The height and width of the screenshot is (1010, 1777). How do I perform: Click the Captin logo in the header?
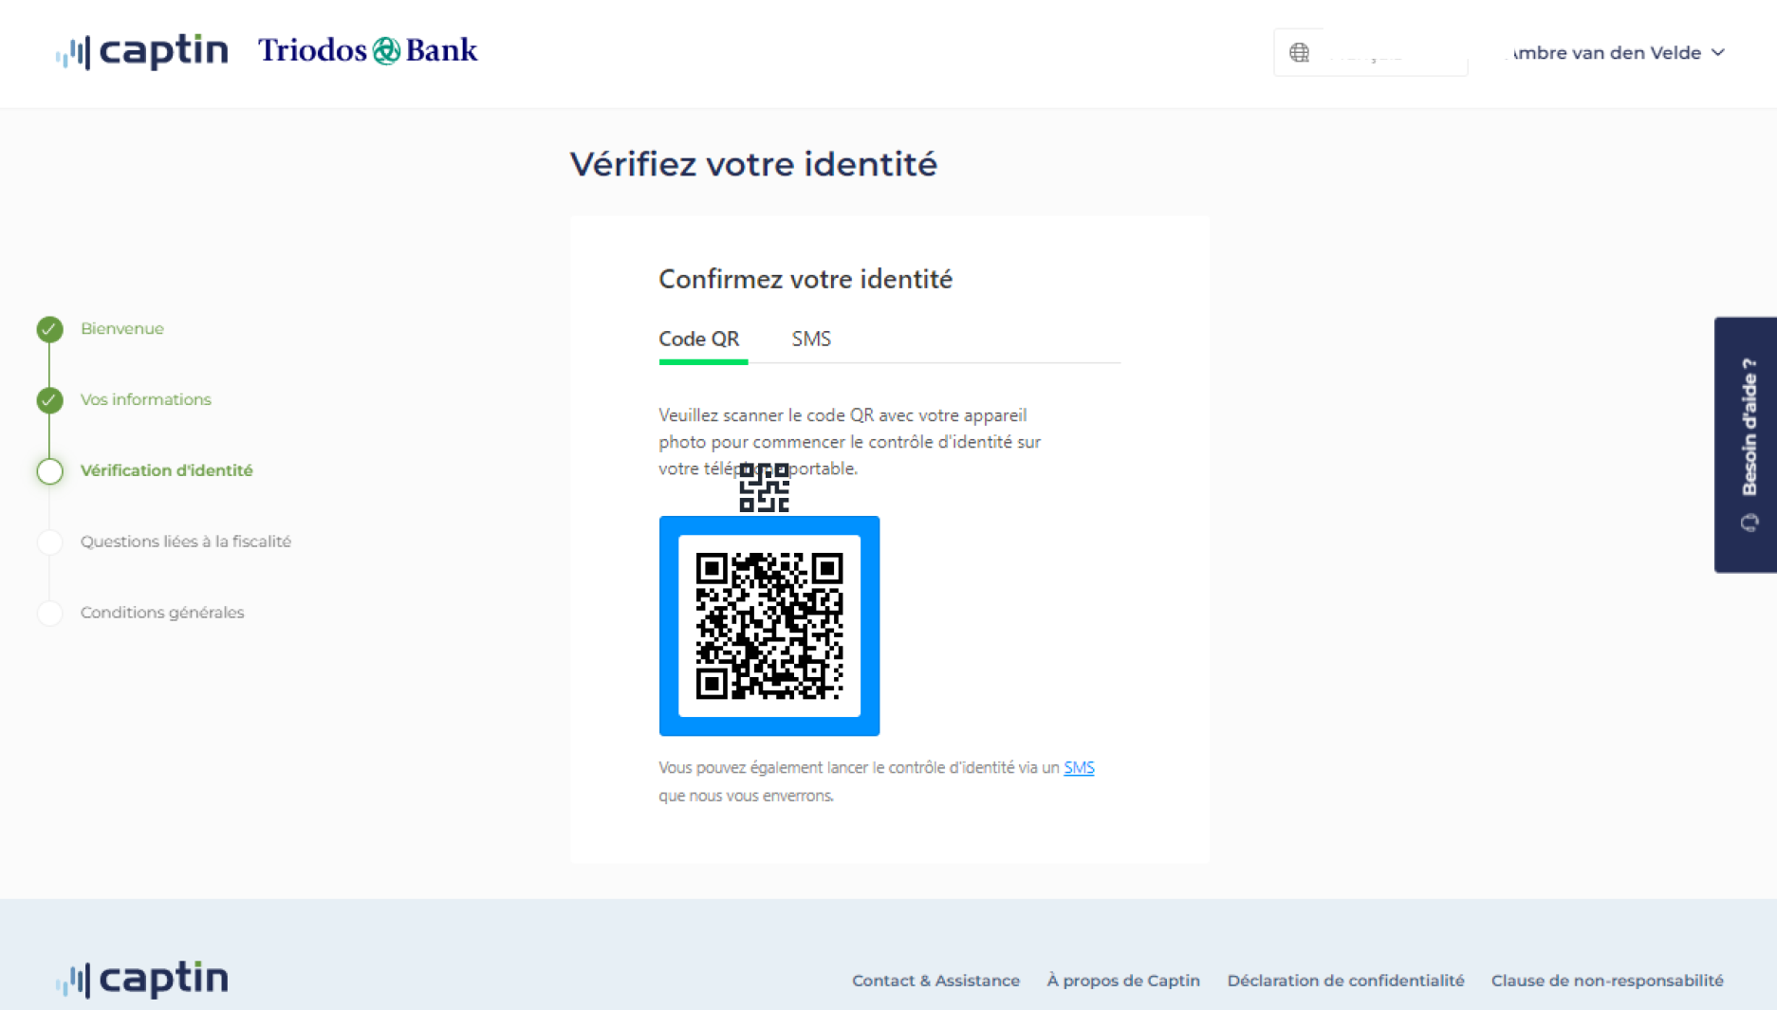pyautogui.click(x=142, y=51)
